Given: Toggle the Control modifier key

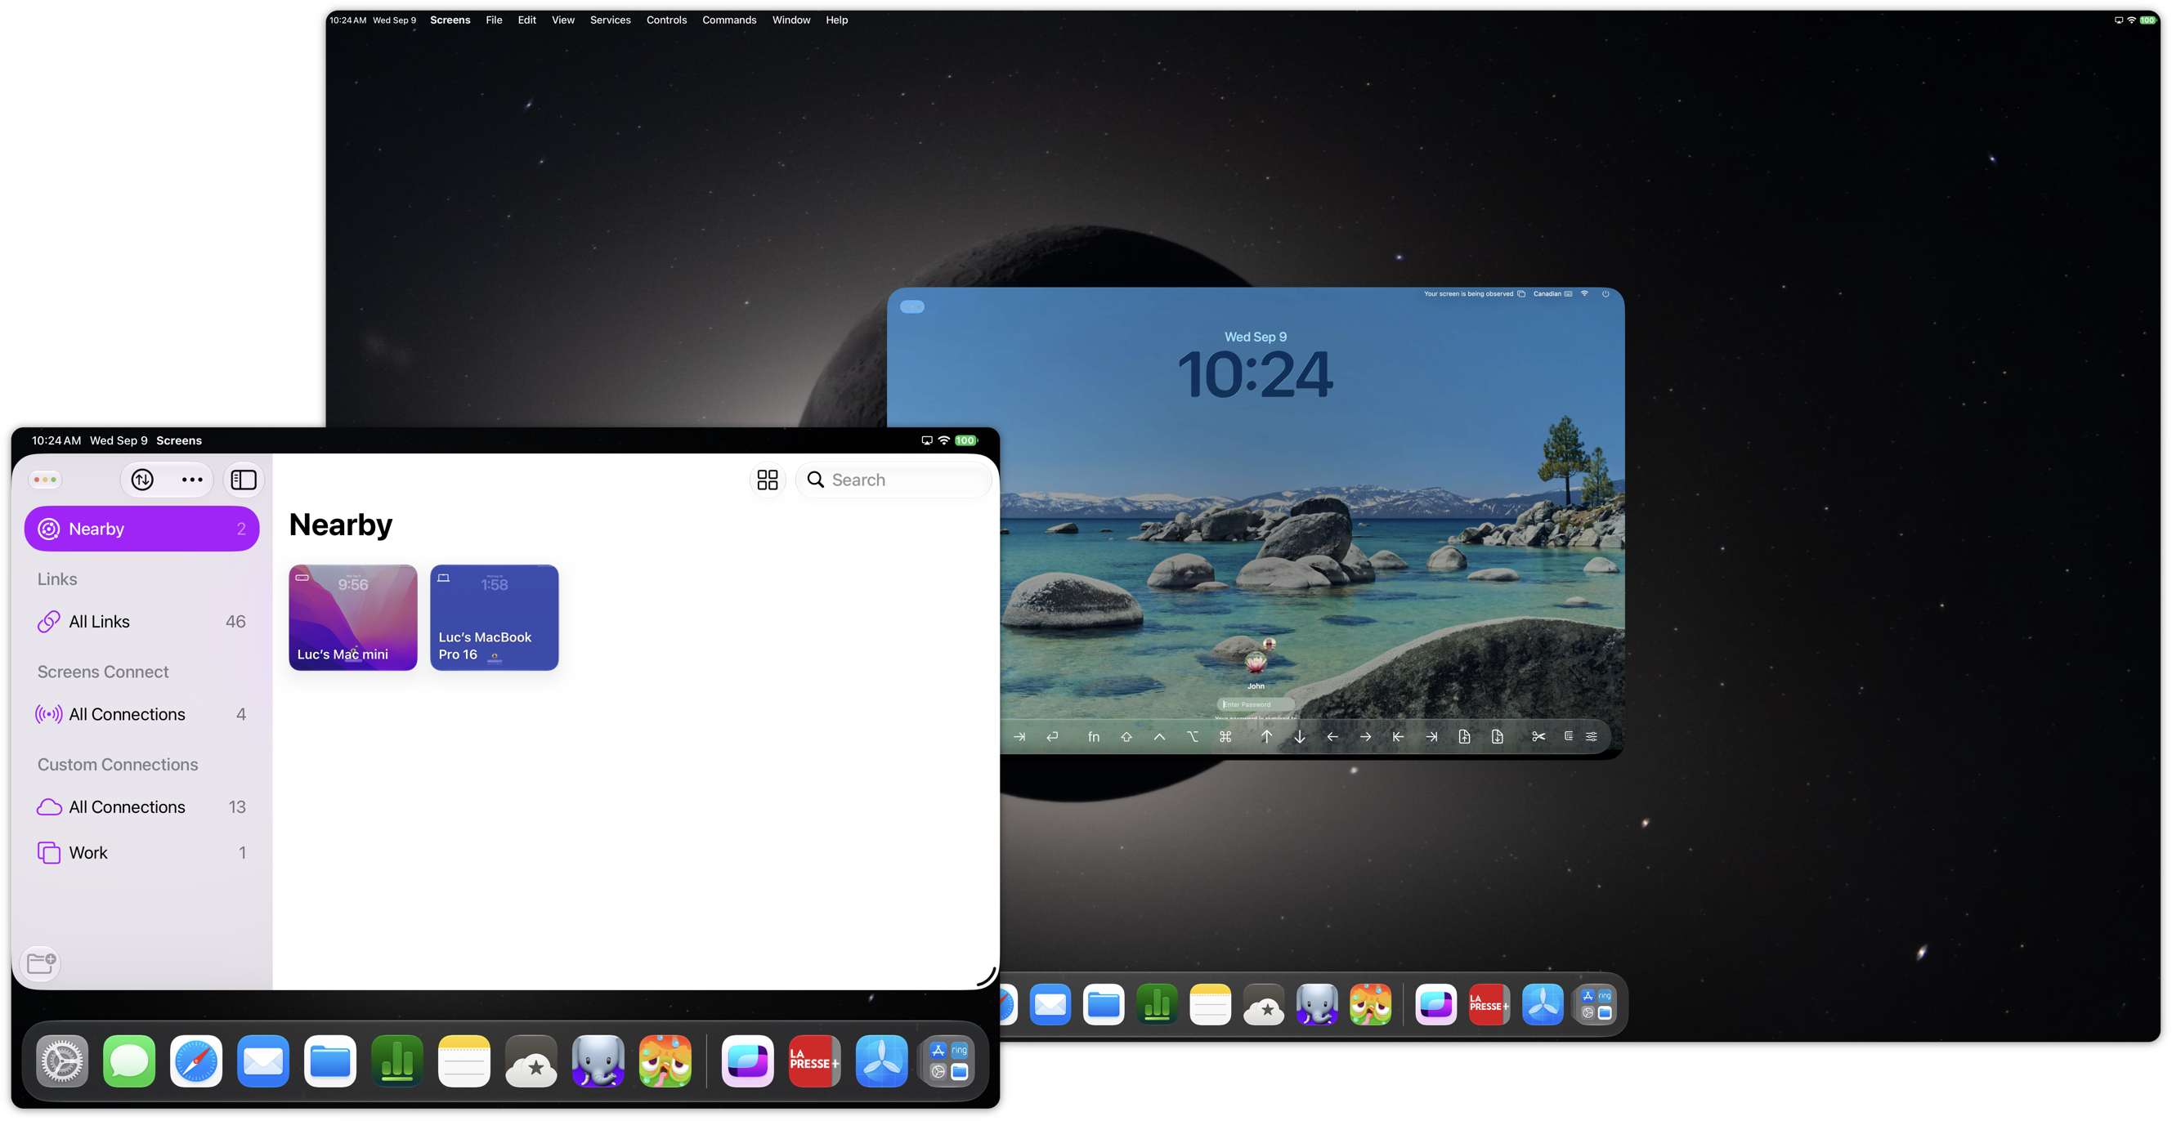Looking at the screenshot, I should [x=1159, y=737].
